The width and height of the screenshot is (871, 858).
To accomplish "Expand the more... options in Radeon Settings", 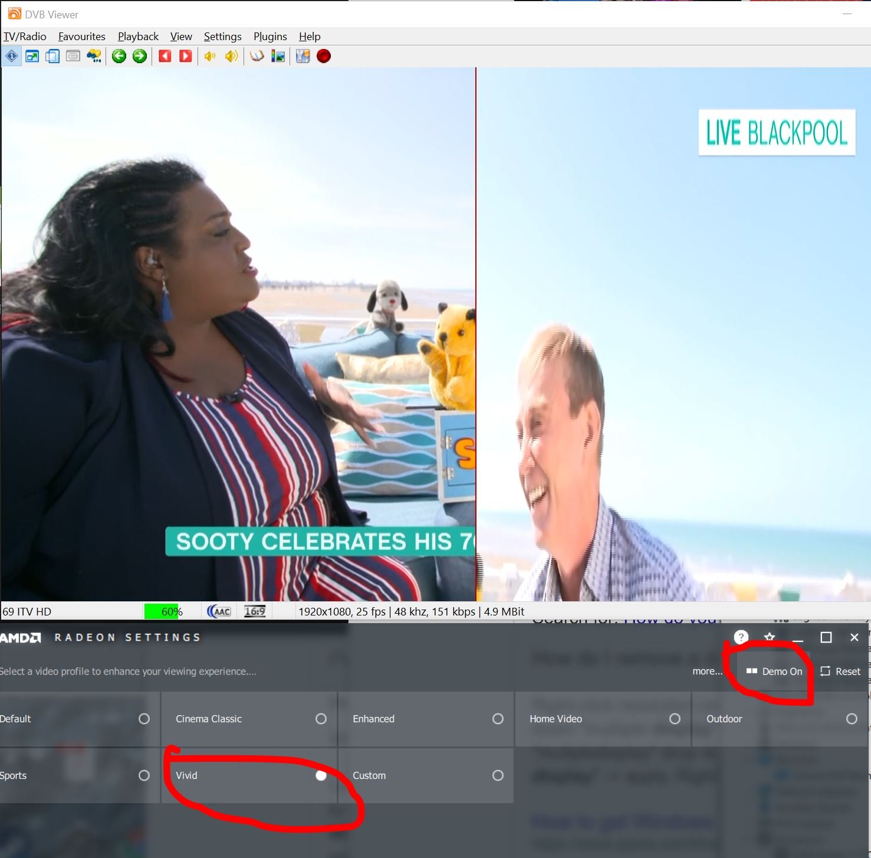I will pos(707,672).
